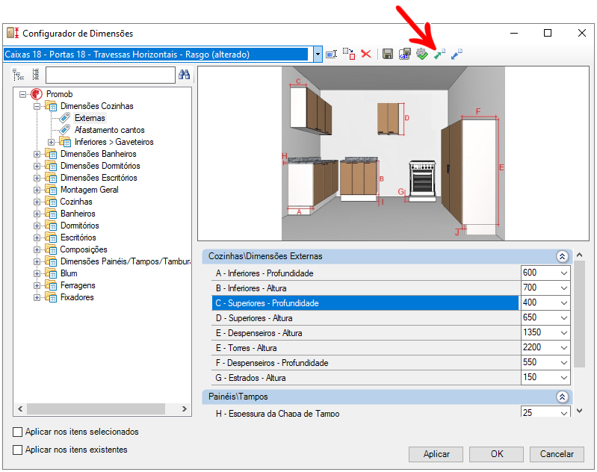Select Dimensões Painéis/Tampos/Tambur tree item

(x=126, y=261)
